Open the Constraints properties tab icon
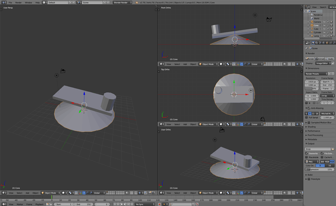Viewport: 336px width, 206px height. [x=331, y=43]
